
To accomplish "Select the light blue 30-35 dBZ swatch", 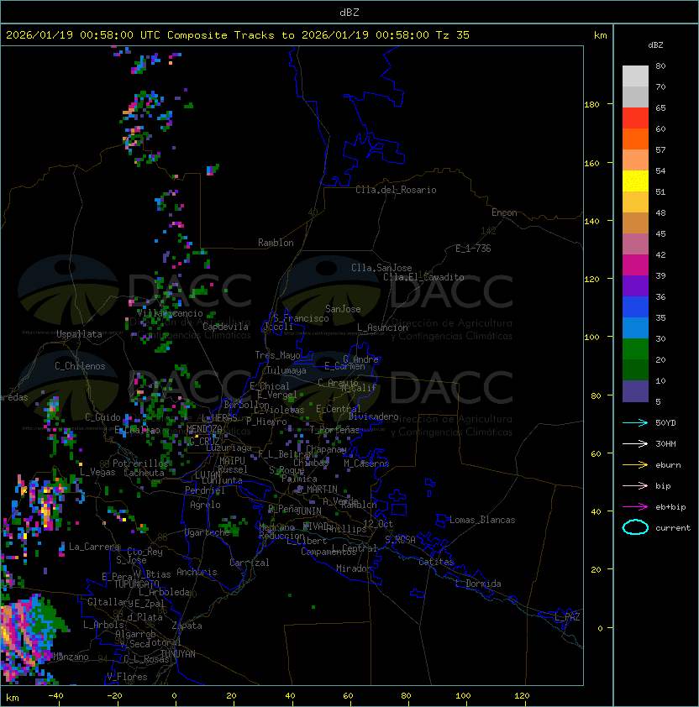I will pos(635,327).
